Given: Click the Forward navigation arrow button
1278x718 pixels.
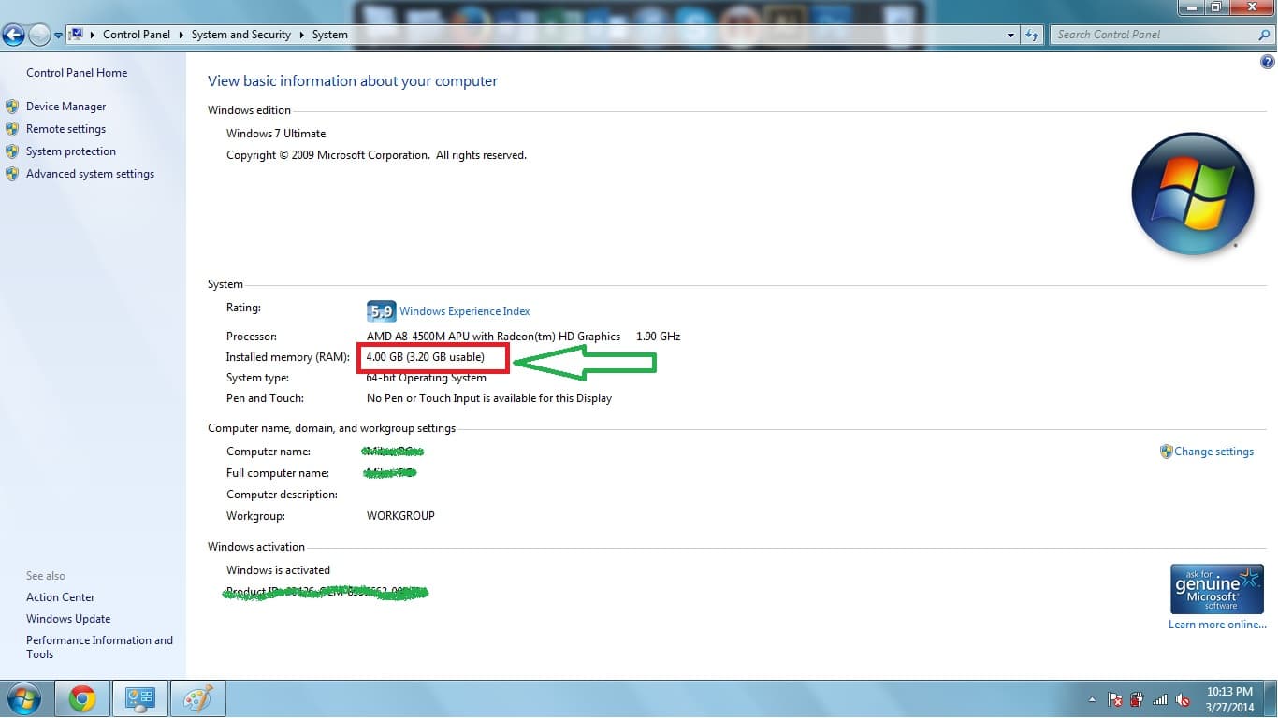Looking at the screenshot, I should 39,36.
